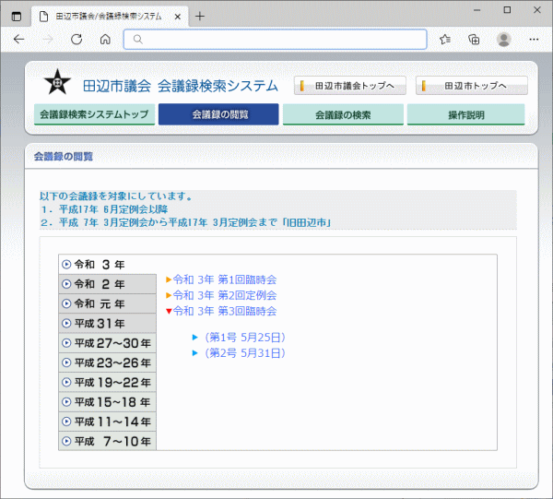This screenshot has width=553, height=499.
Task: Click blue arrow beside 第1号 5月25日
Action: (x=194, y=338)
